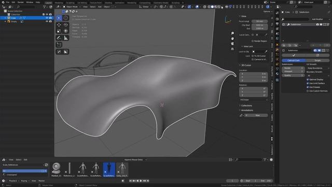Toggle Optimal Display checkbox
332x187 pixels.
[308, 79]
